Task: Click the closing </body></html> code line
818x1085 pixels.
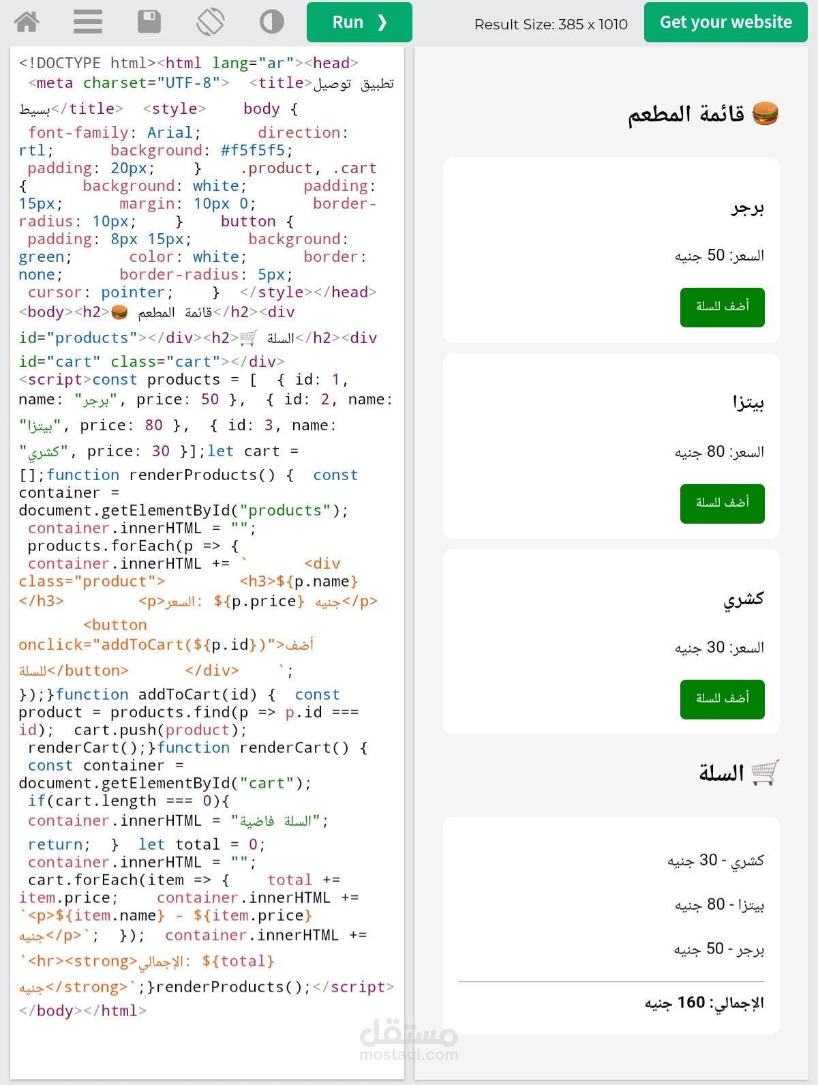Action: pos(82,1011)
